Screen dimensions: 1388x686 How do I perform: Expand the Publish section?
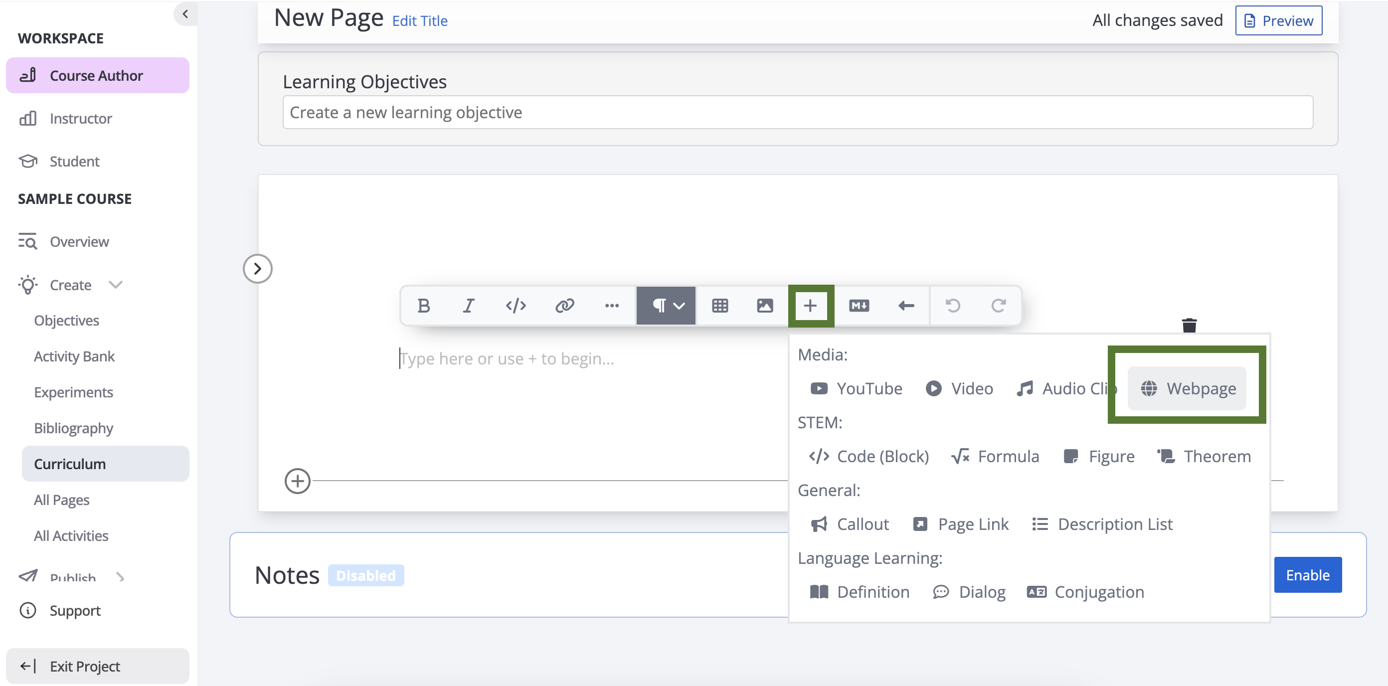pos(120,577)
